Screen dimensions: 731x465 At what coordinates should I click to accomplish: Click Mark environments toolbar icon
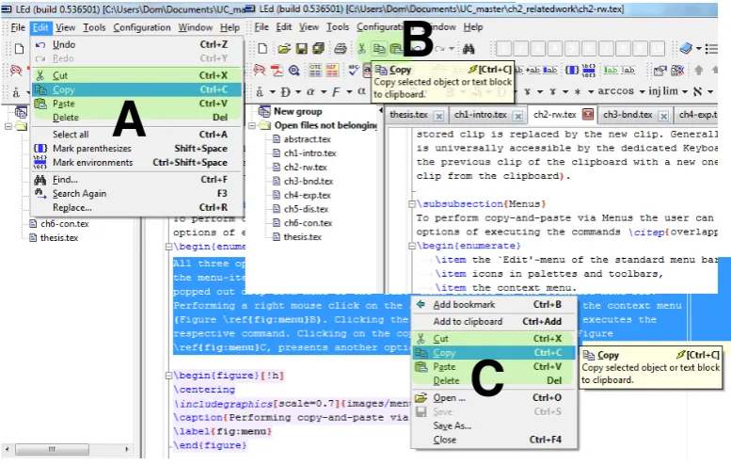588,71
